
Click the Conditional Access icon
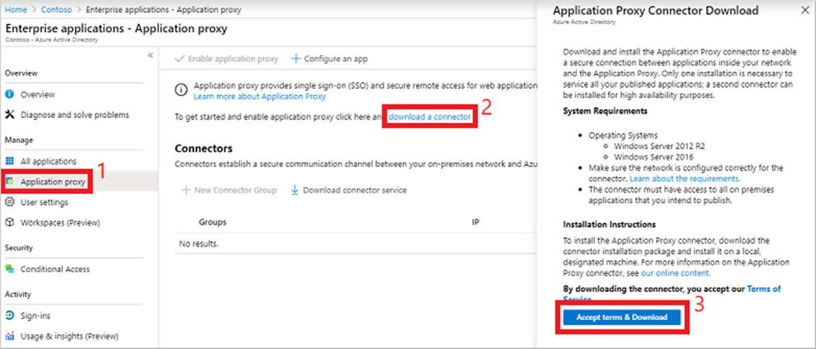coord(9,269)
